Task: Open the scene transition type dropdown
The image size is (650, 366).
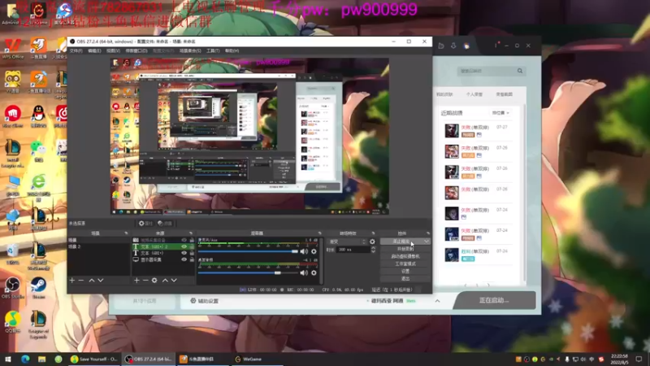Action: (347, 242)
